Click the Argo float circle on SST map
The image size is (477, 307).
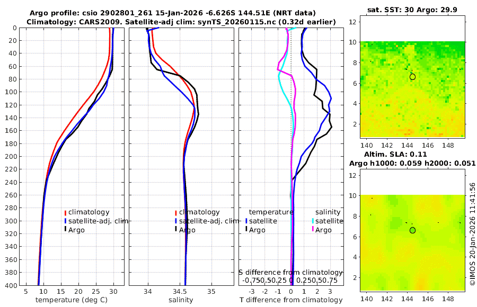pos(412,77)
